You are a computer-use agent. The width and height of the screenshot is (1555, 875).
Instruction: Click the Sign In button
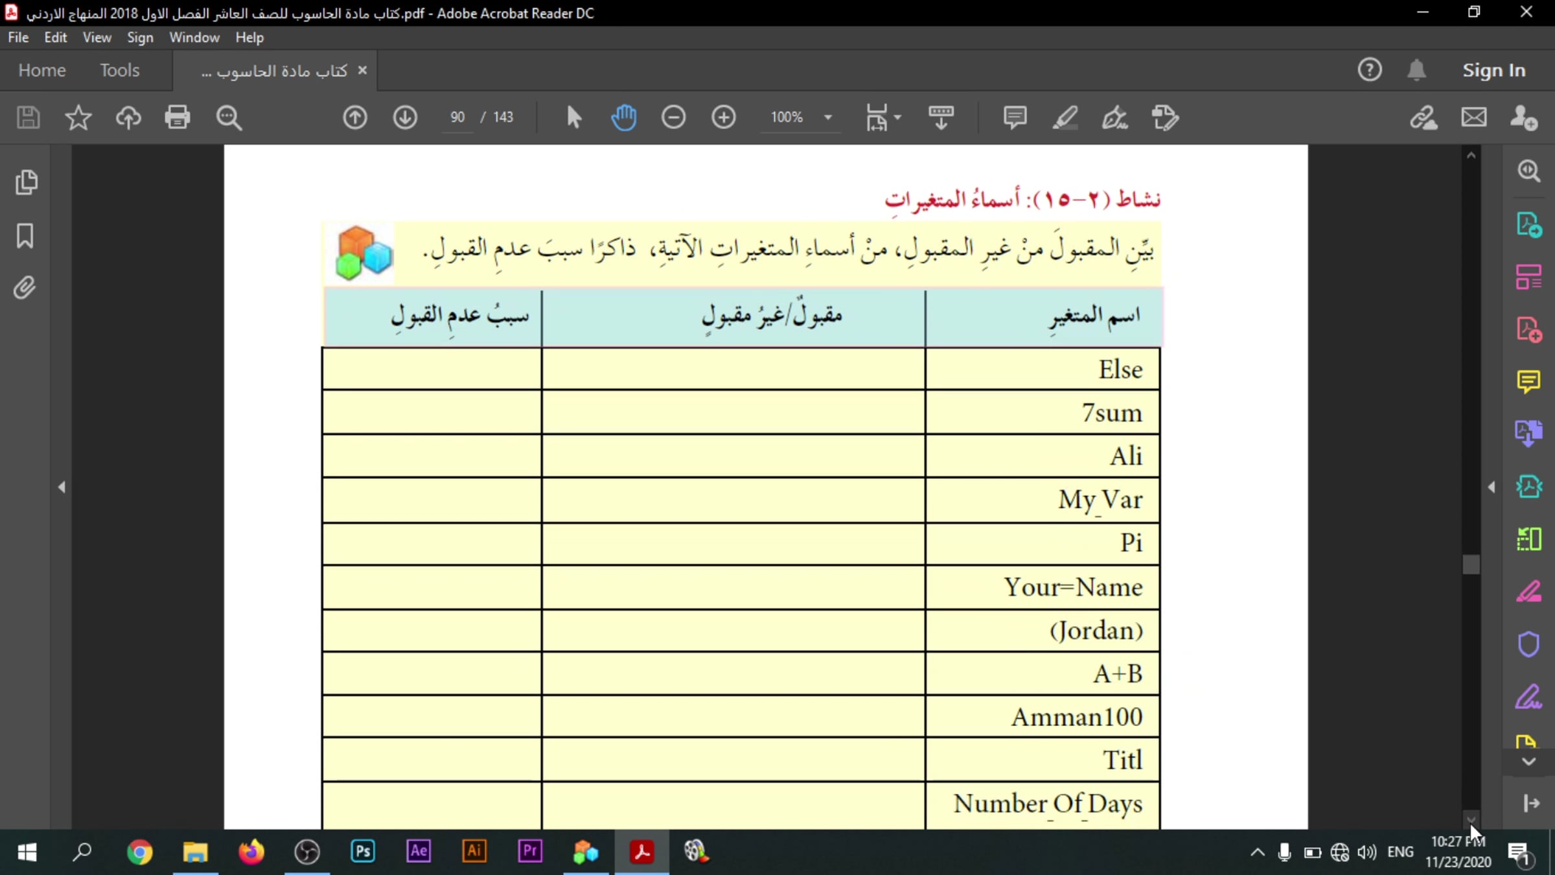[x=1493, y=70]
